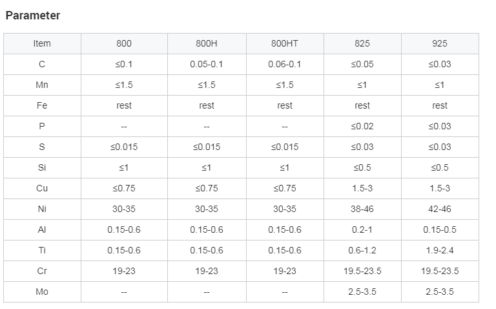
Task: Select the 825 column header
Action: (362, 43)
